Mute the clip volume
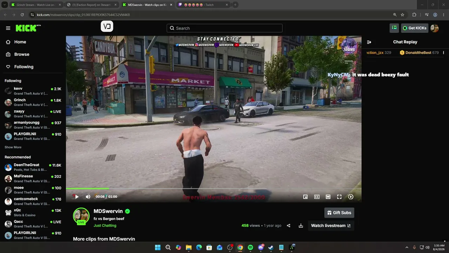Viewport: 449px width, 253px height. tap(88, 197)
